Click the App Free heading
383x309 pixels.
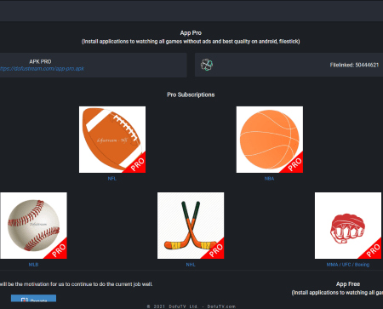tap(348, 284)
